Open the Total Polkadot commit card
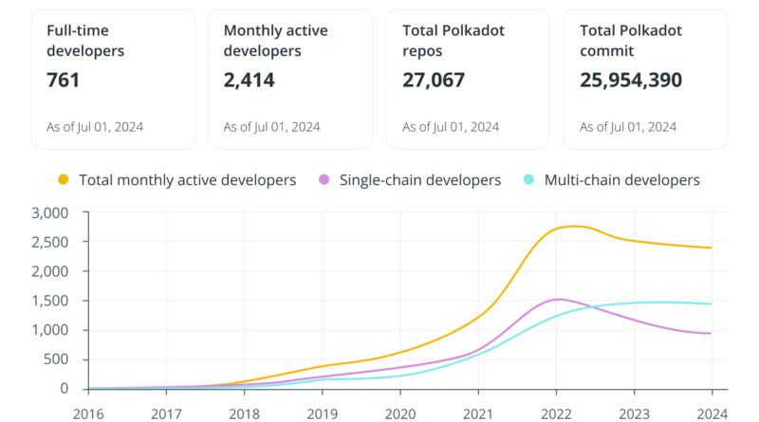Viewport: 759px width, 422px height. click(645, 79)
